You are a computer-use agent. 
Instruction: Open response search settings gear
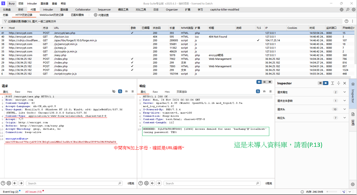coord(146,183)
